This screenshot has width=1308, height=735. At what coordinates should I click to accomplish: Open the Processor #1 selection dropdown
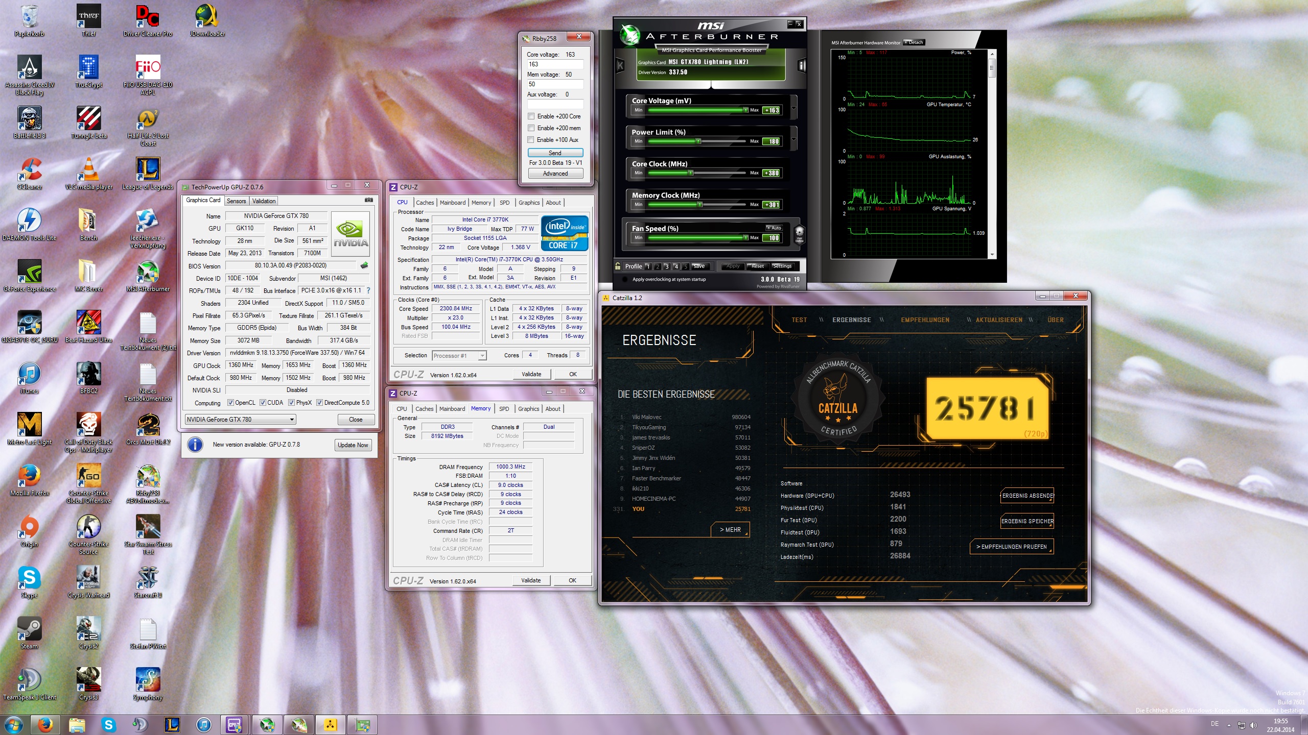[x=459, y=356]
